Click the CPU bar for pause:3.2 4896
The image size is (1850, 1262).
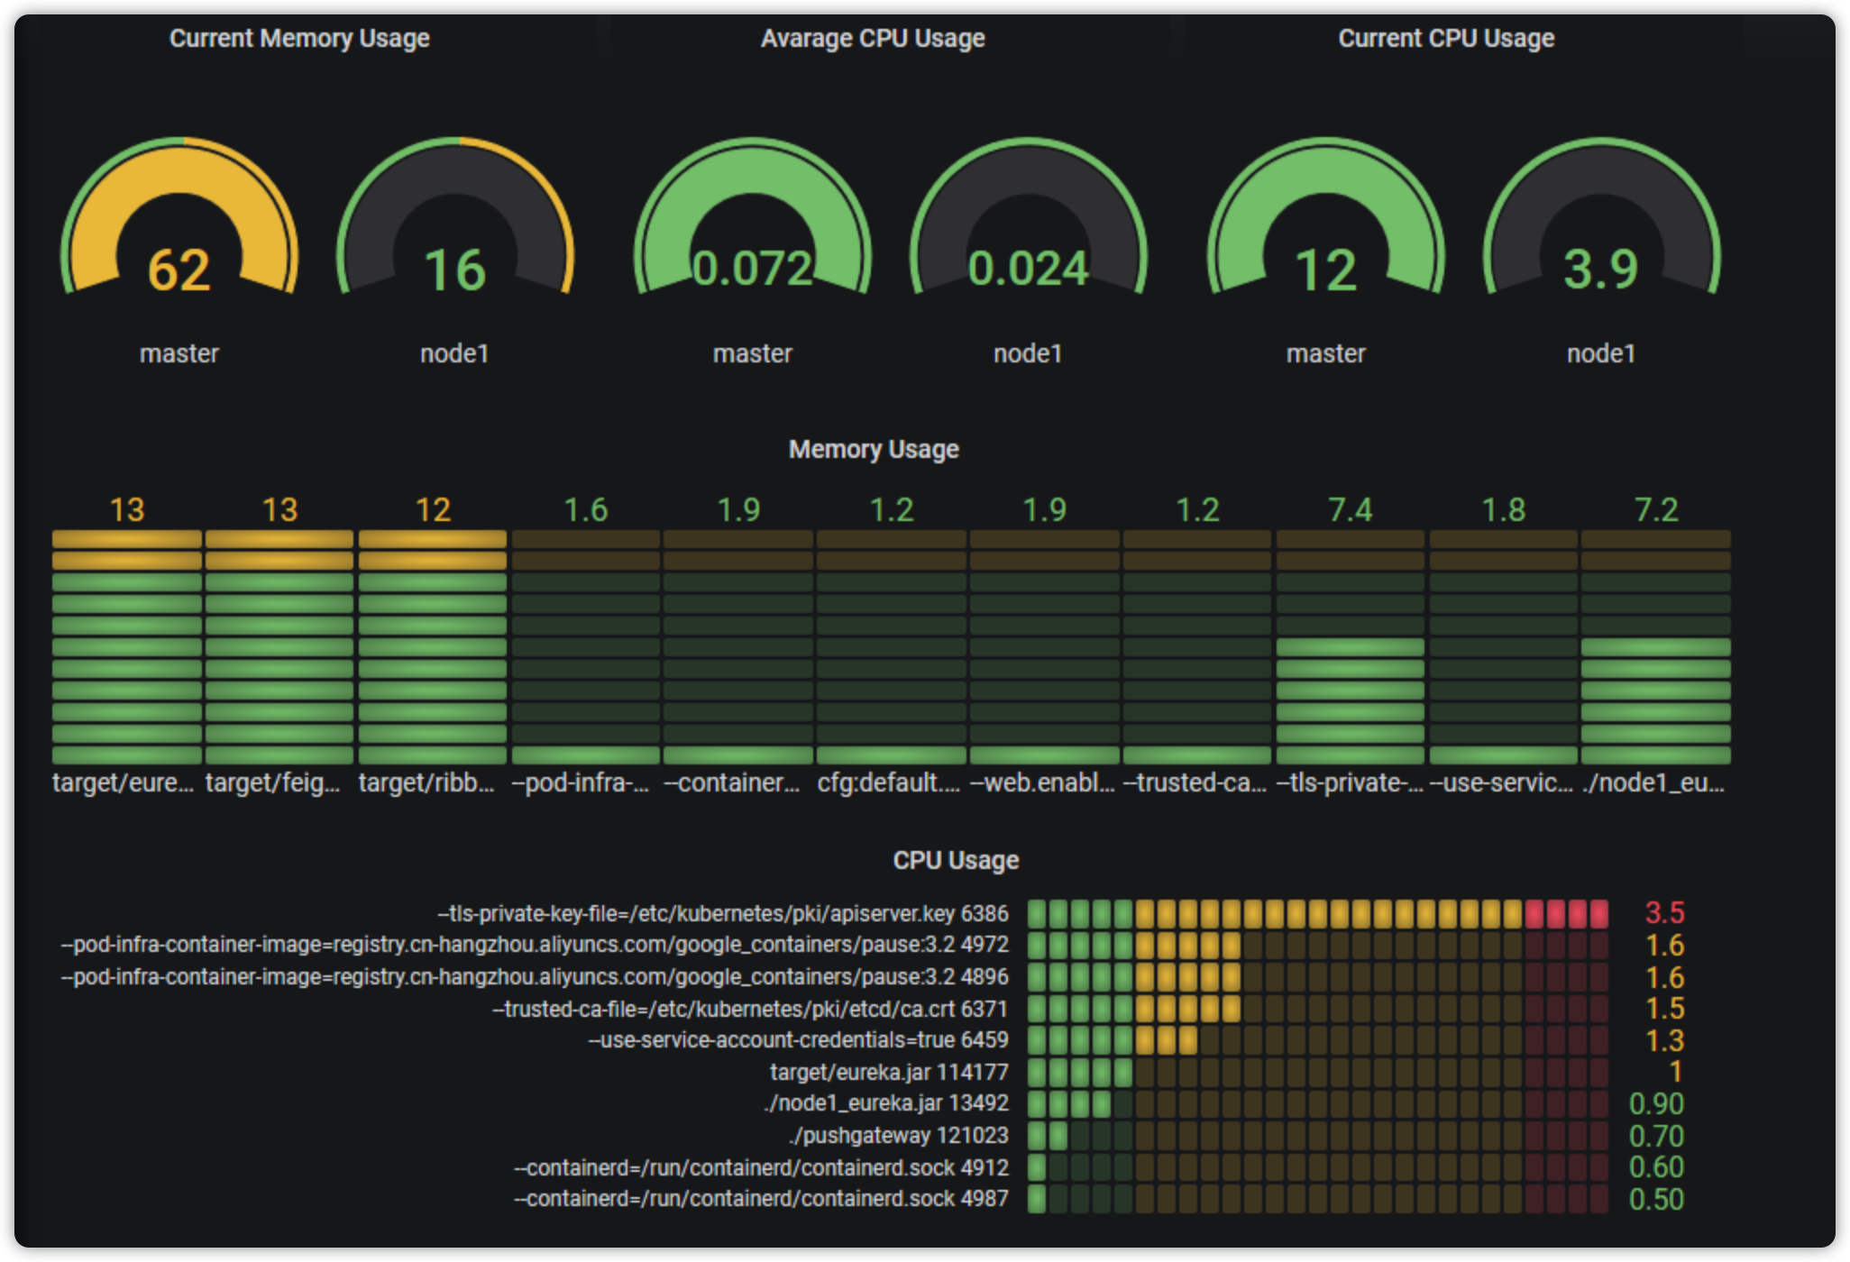pyautogui.click(x=1318, y=977)
